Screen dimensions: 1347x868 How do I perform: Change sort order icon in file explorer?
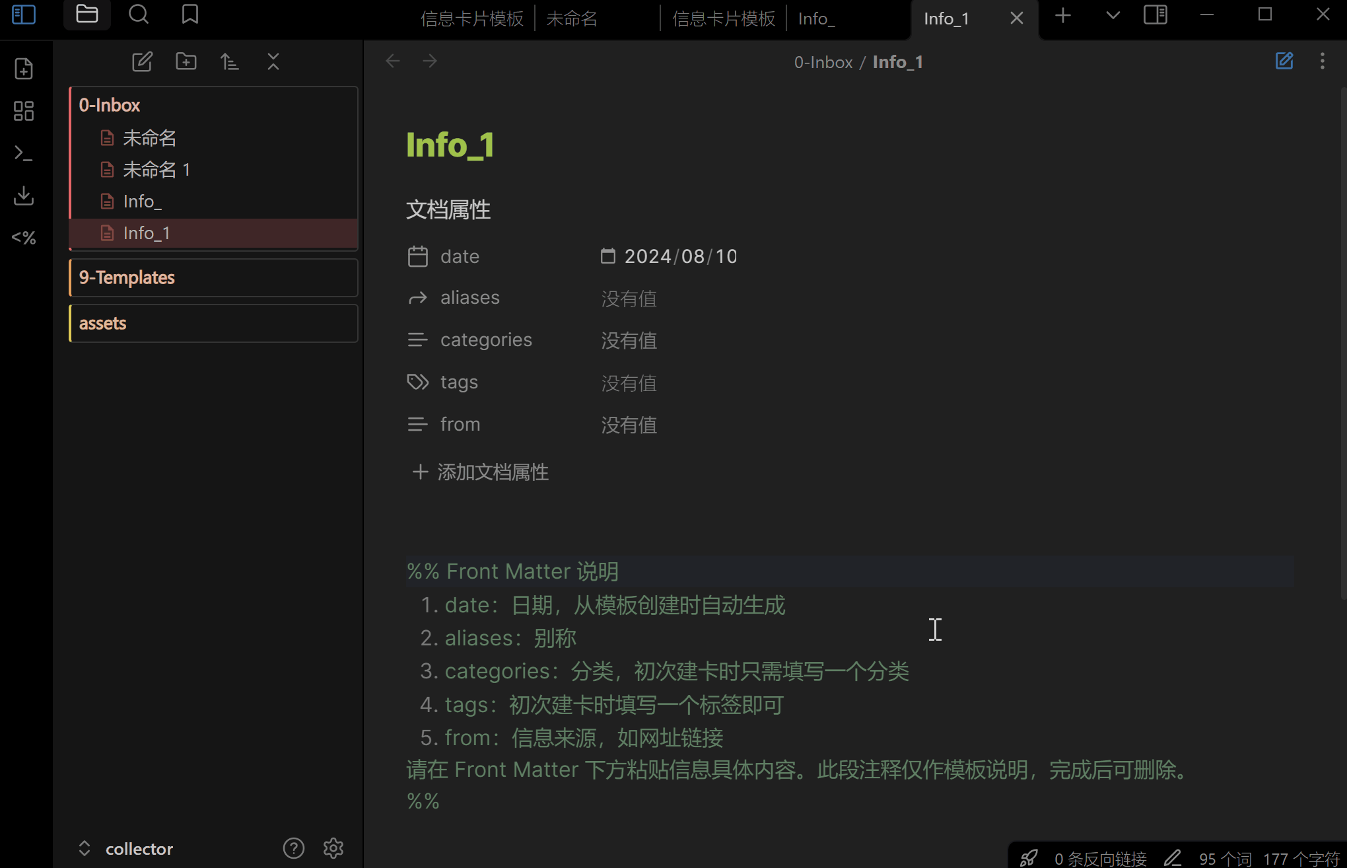(229, 62)
